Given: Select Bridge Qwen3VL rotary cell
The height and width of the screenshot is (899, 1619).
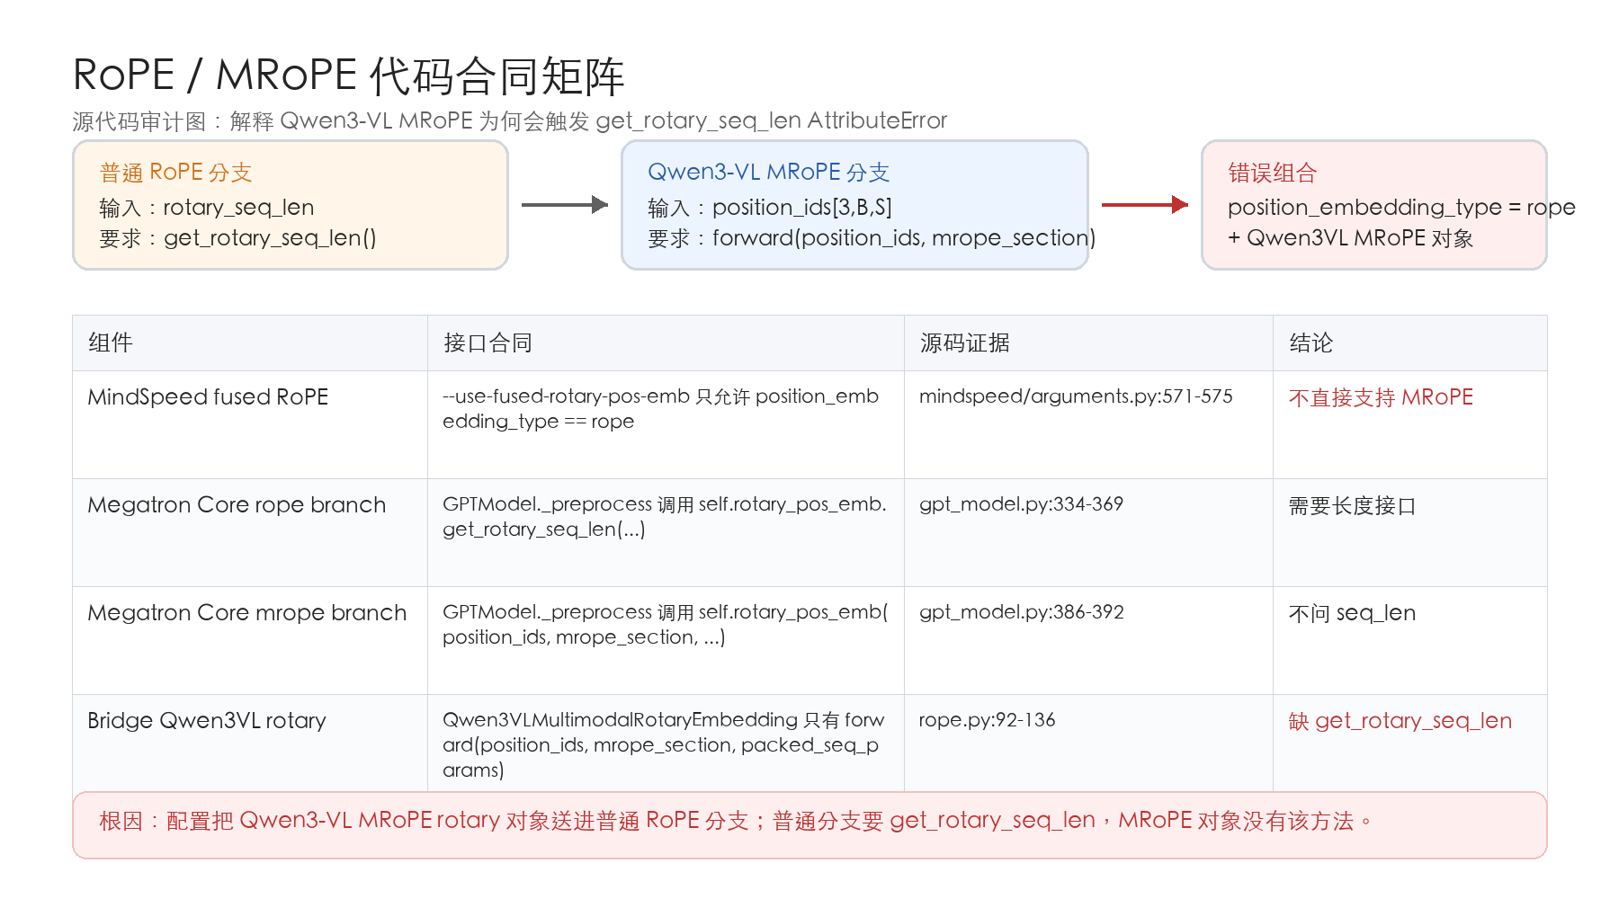Looking at the screenshot, I should click(x=250, y=743).
